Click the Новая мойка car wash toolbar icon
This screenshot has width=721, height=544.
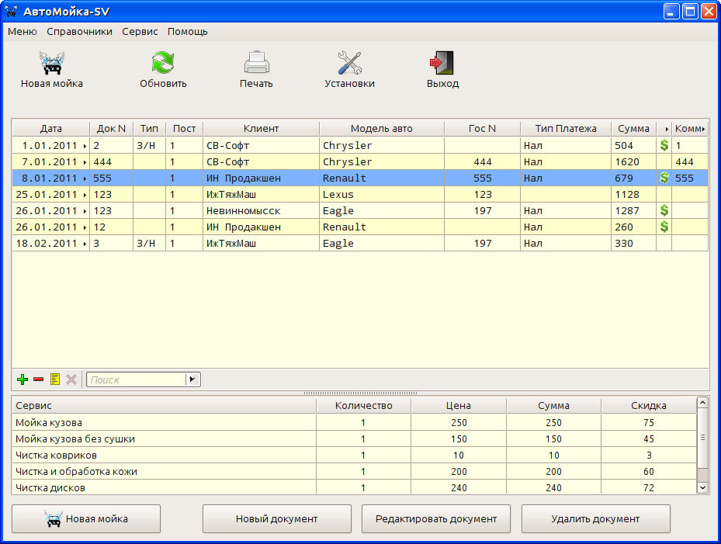[51, 64]
